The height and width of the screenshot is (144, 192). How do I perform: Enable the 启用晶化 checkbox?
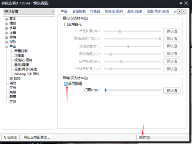tap(66, 24)
